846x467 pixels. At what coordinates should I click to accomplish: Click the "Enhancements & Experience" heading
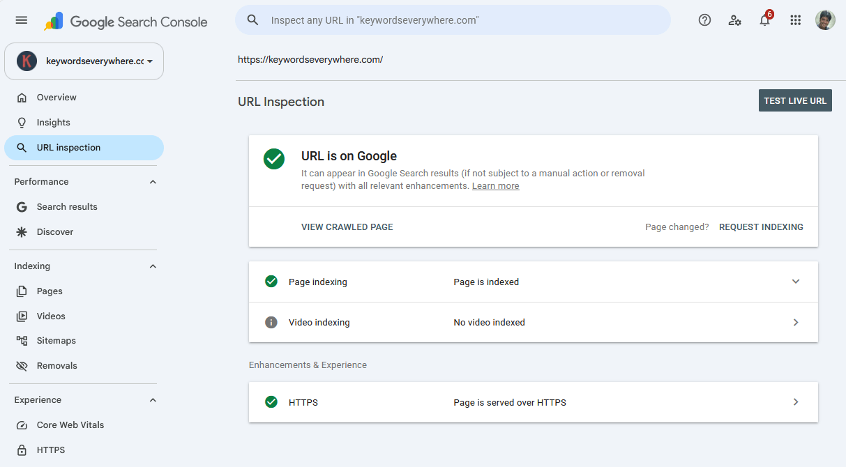[x=308, y=365]
